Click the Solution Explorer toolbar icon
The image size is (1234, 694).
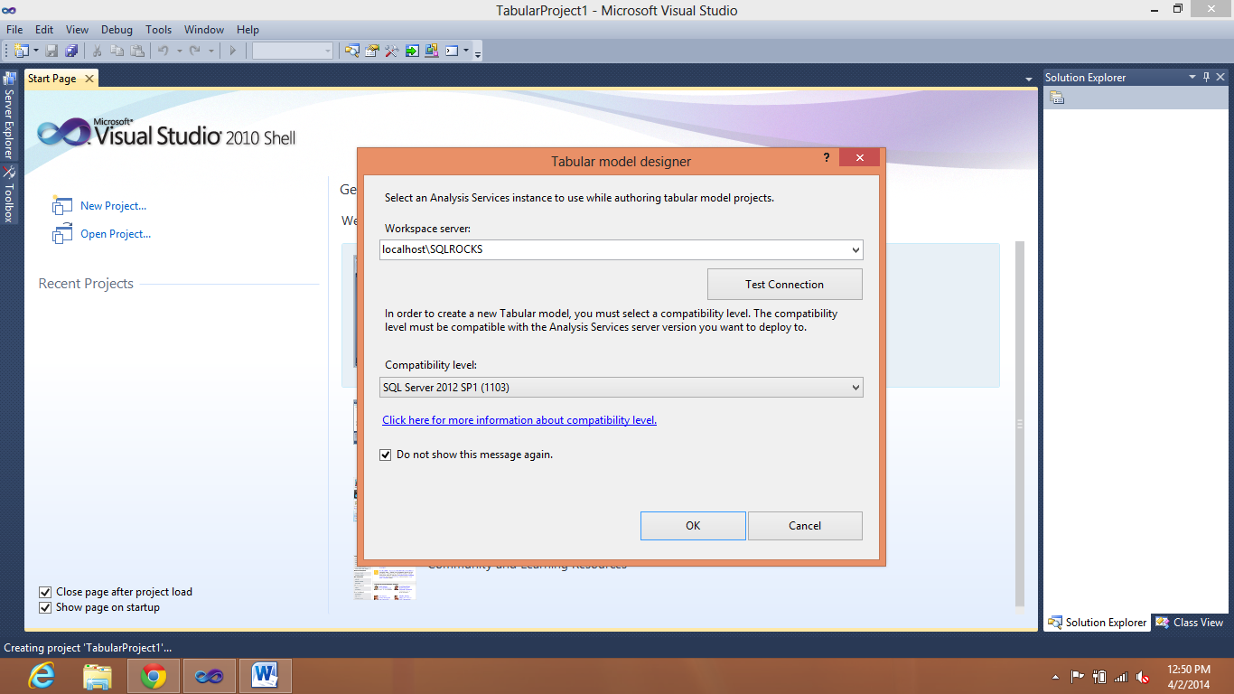pyautogui.click(x=352, y=51)
